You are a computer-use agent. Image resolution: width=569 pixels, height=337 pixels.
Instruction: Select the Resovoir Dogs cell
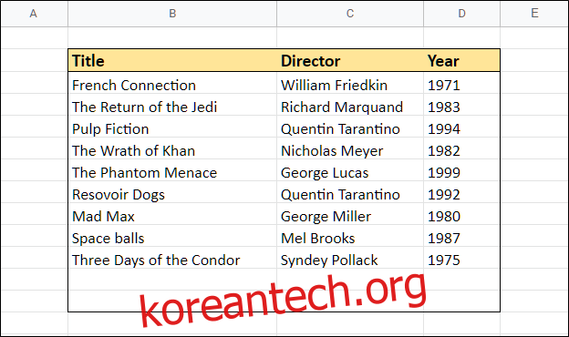[172, 195]
